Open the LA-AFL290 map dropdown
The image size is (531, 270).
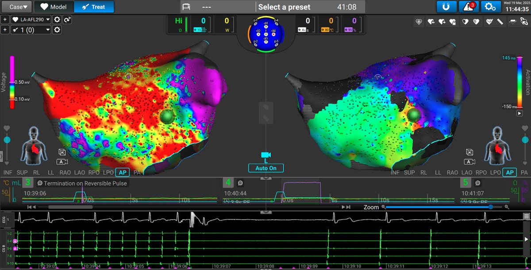(x=31, y=19)
